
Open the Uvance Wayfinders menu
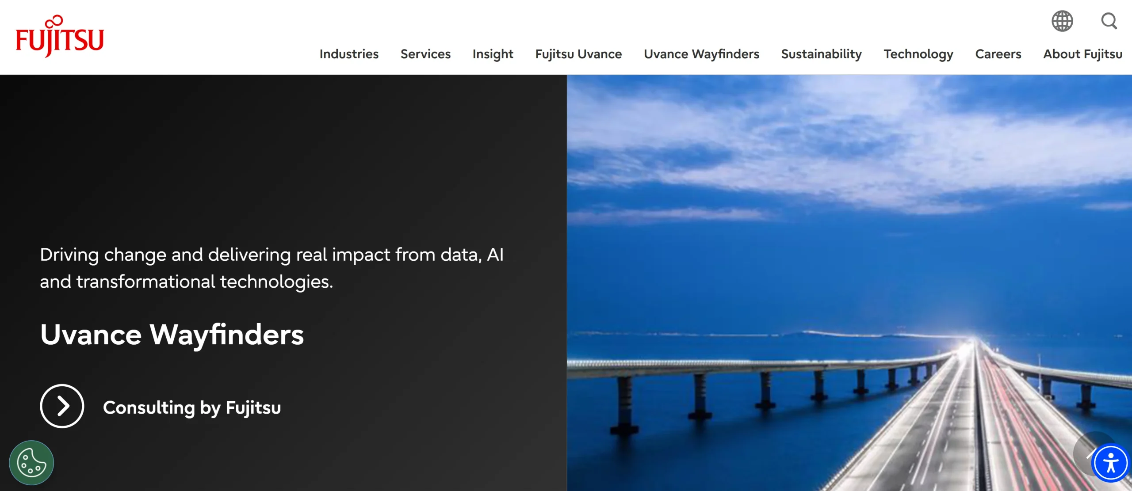tap(701, 54)
